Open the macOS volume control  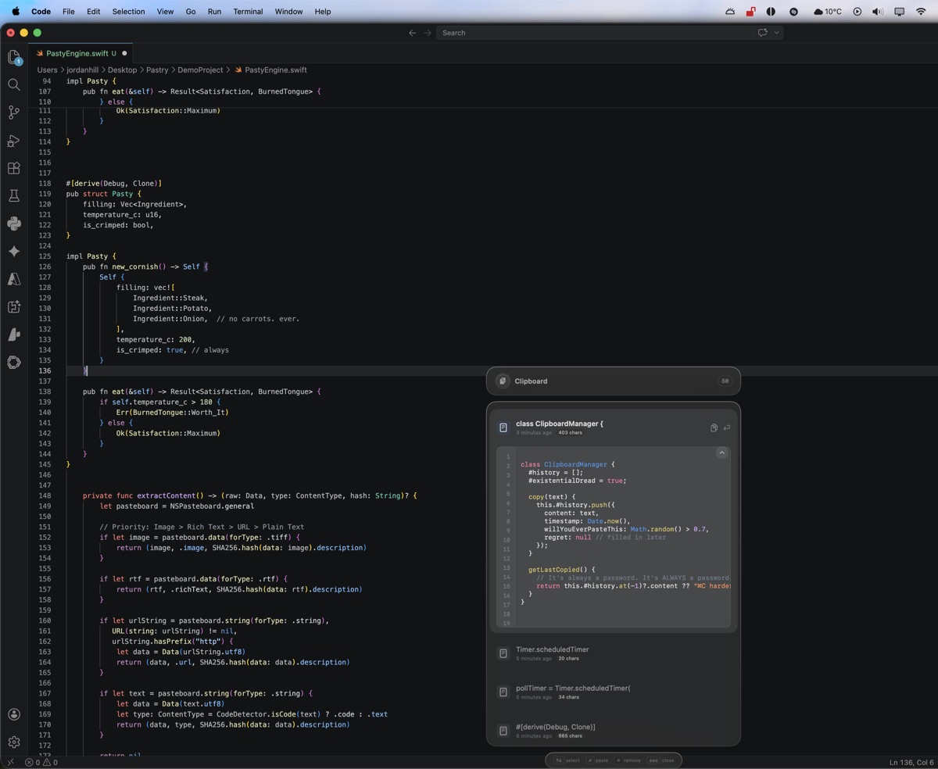tap(877, 12)
